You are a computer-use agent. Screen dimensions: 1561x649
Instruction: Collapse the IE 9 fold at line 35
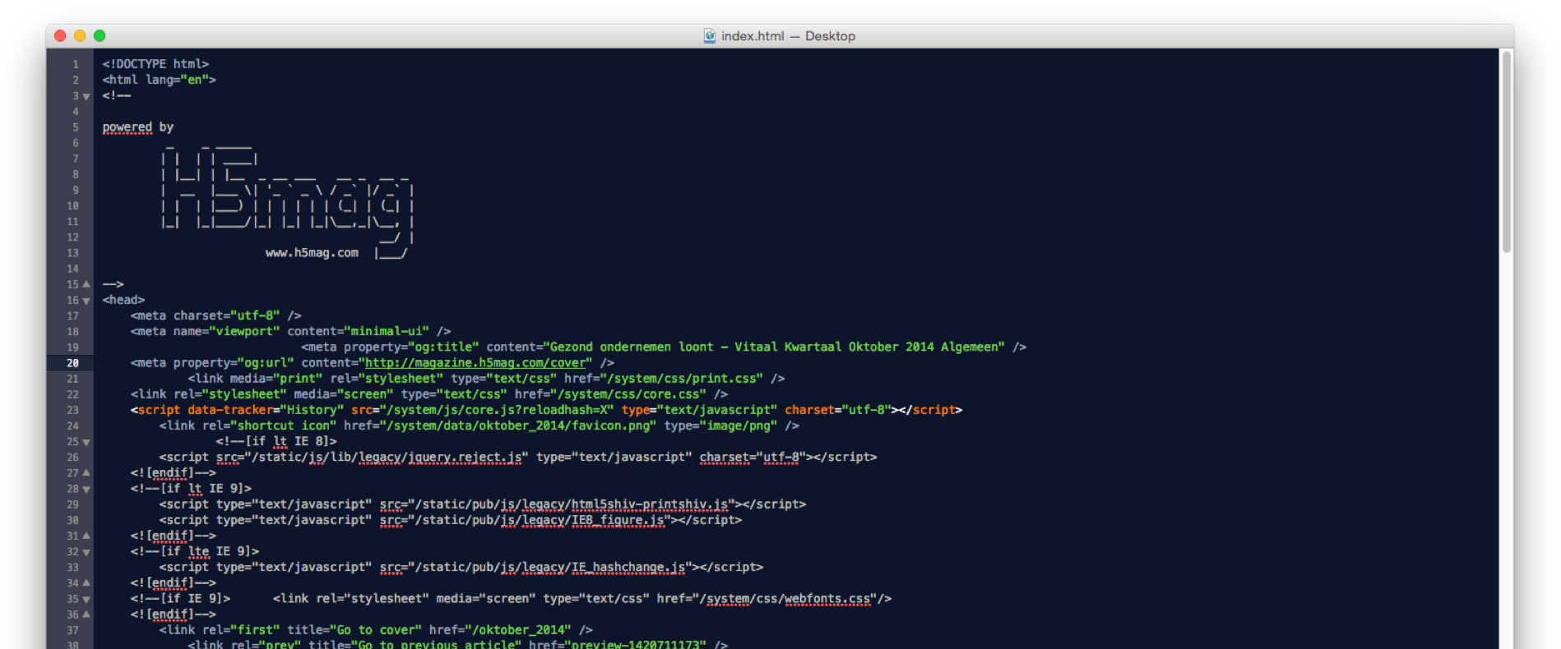point(86,600)
